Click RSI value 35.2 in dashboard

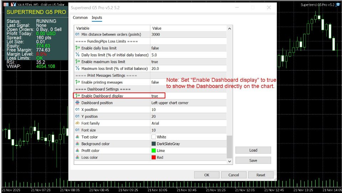(x=41, y=62)
